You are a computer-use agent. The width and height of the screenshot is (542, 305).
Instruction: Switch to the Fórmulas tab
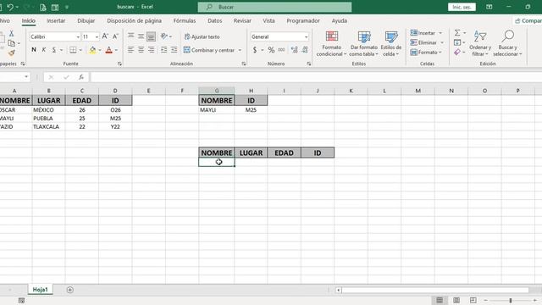pos(185,20)
